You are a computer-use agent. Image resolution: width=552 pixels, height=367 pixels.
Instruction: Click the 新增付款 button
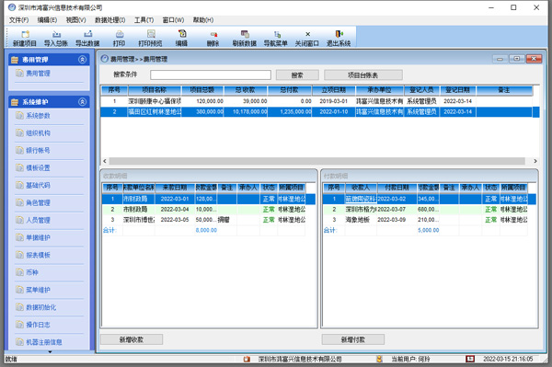click(352, 339)
